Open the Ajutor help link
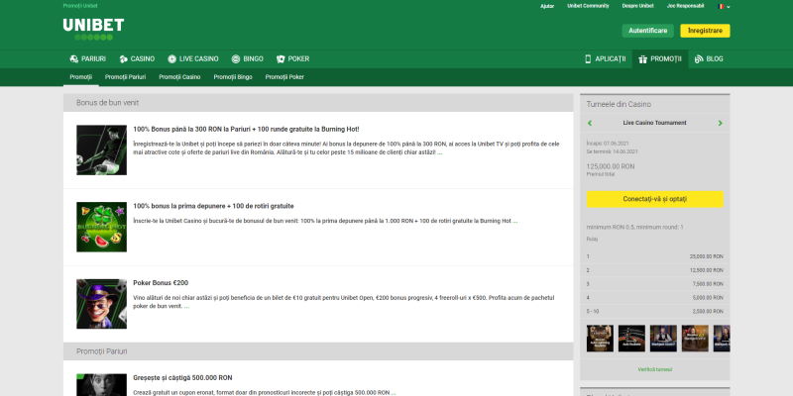793x396 pixels. (x=547, y=6)
